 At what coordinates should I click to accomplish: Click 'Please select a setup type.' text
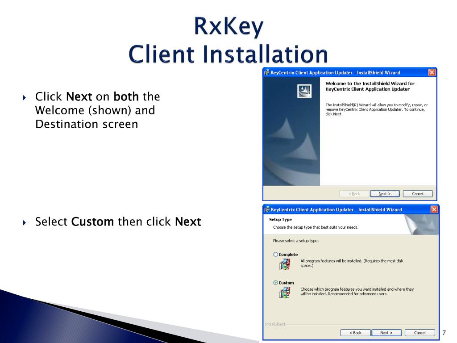[x=295, y=241]
